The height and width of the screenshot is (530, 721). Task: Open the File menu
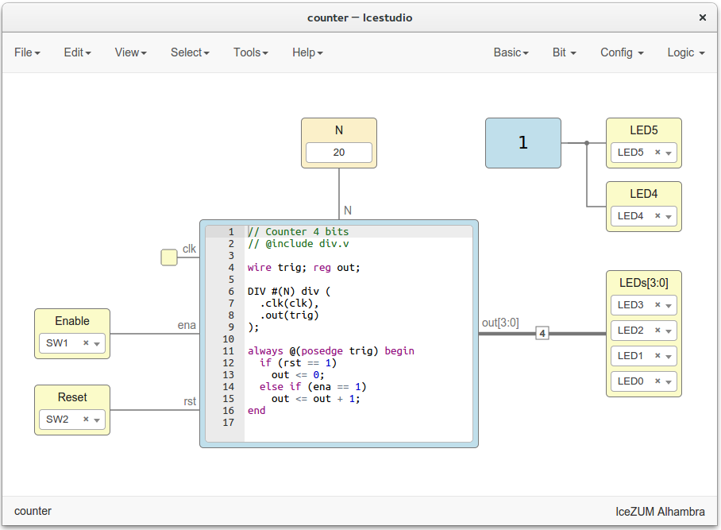pyautogui.click(x=27, y=52)
